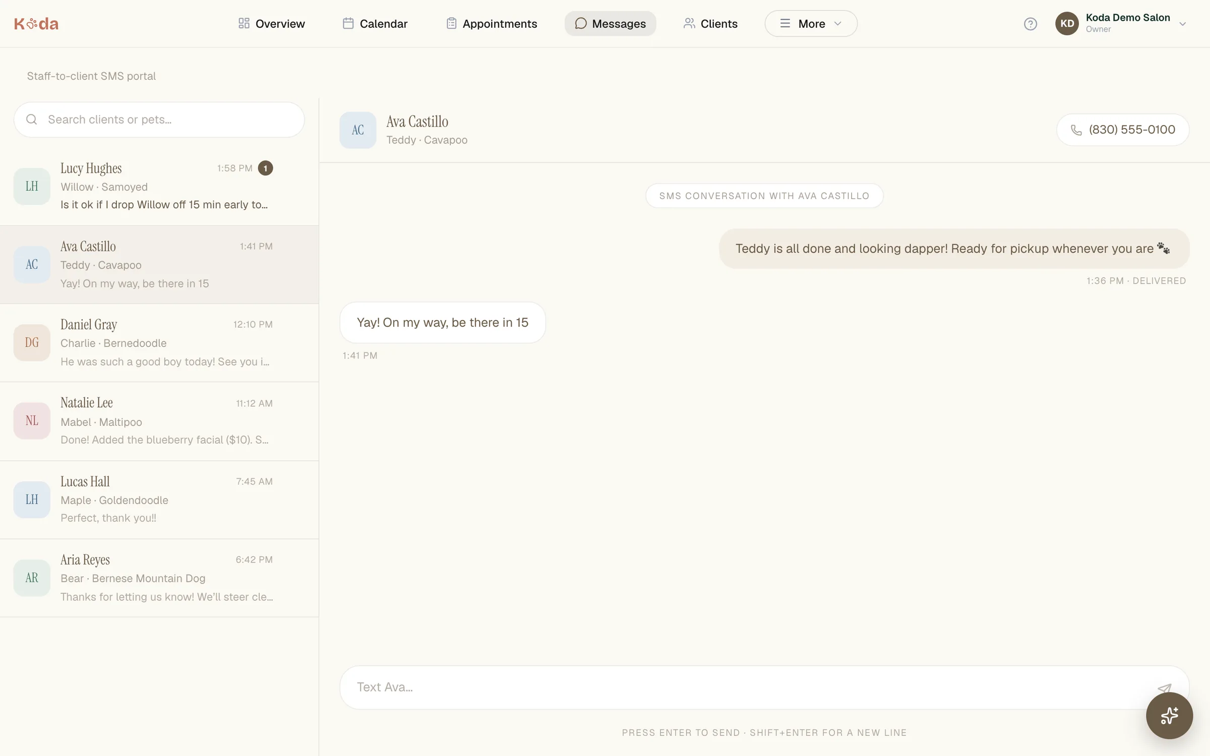Click the phone icon by (830) 555-0100
The width and height of the screenshot is (1210, 756).
coord(1076,130)
